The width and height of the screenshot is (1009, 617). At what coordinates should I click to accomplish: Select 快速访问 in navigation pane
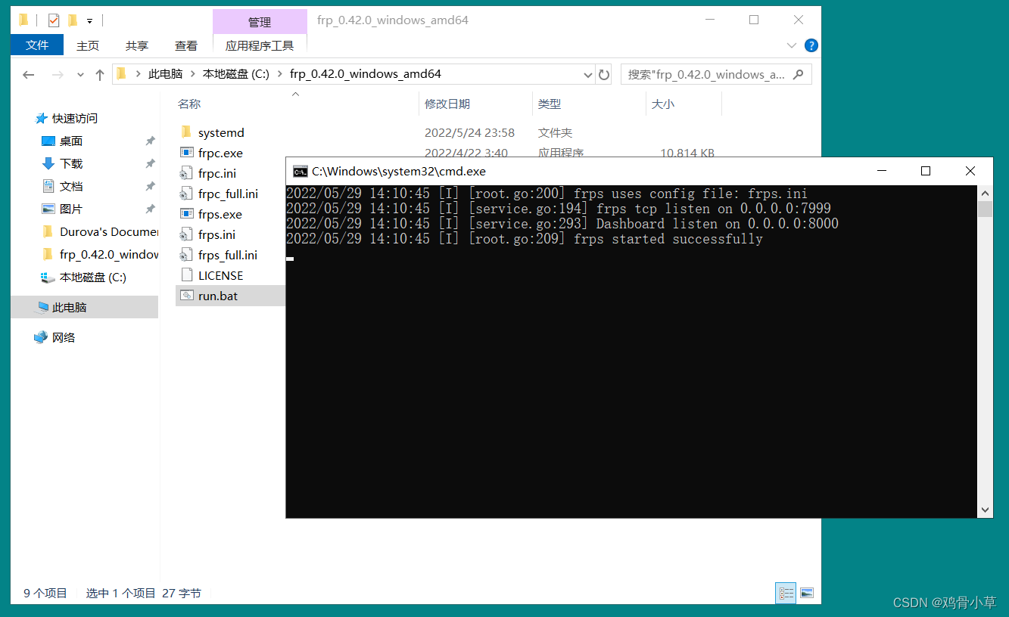pyautogui.click(x=75, y=119)
